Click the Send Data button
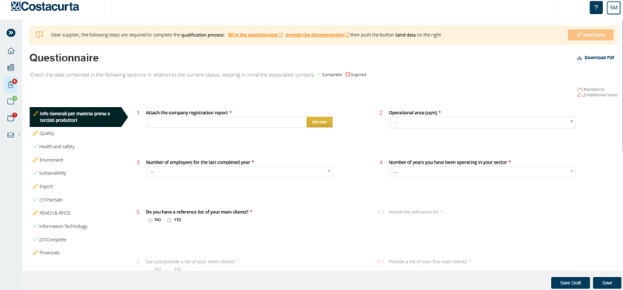This screenshot has height=290, width=623. click(590, 35)
